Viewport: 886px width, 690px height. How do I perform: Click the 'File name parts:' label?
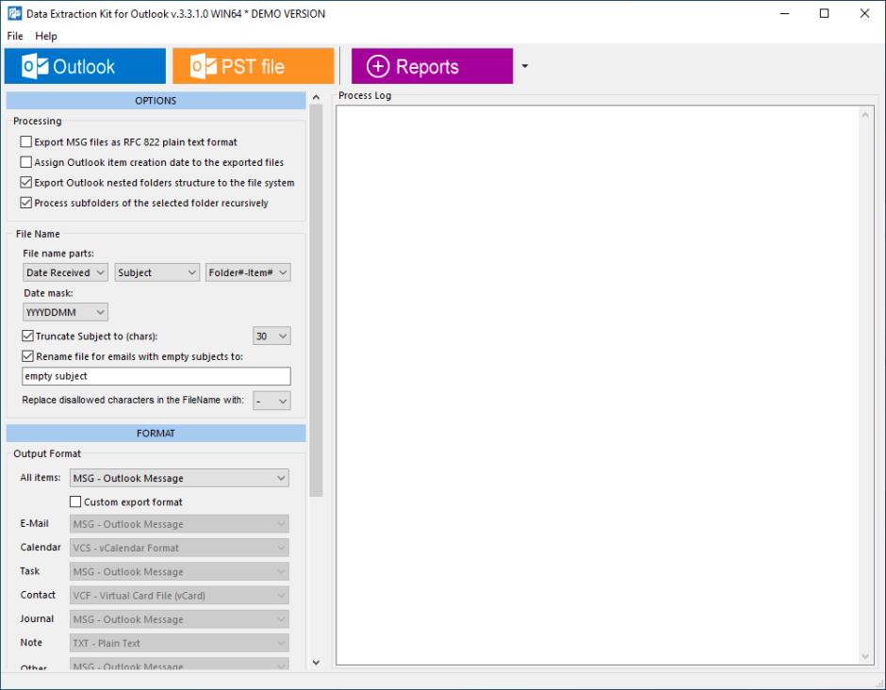[x=58, y=254]
